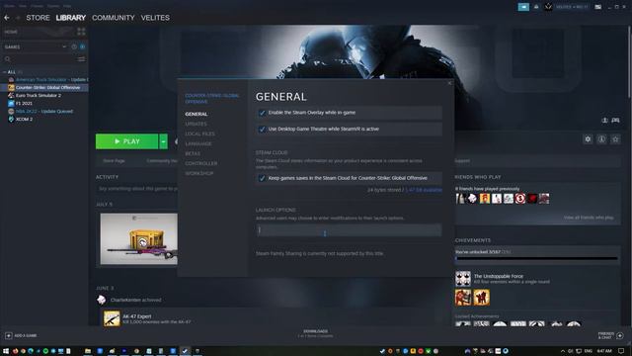This screenshot has height=356, width=632.
Task: Toggle Enable the Steam Overlay checkbox
Action: point(262,113)
